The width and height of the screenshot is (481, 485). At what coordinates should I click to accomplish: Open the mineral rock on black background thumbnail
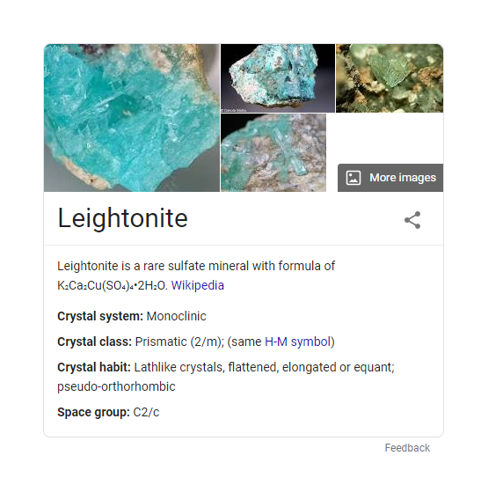tap(278, 78)
